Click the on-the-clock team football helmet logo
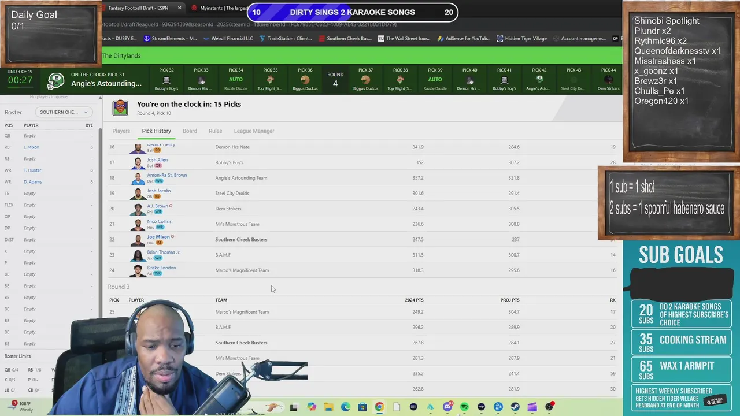 [x=55, y=81]
